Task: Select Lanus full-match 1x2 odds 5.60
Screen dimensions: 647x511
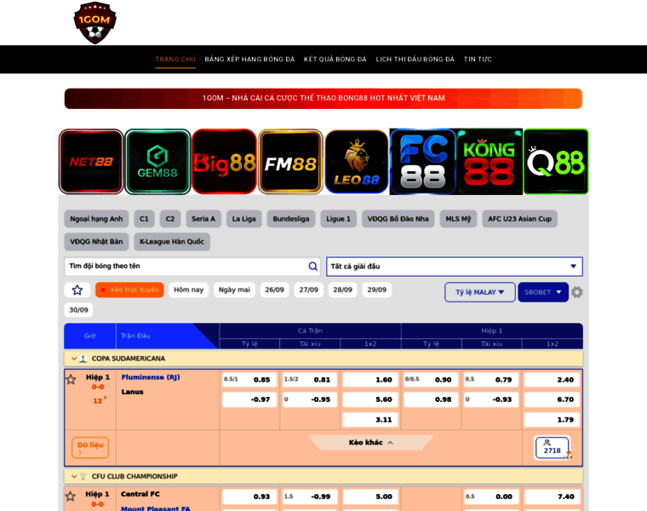Action: pos(370,399)
